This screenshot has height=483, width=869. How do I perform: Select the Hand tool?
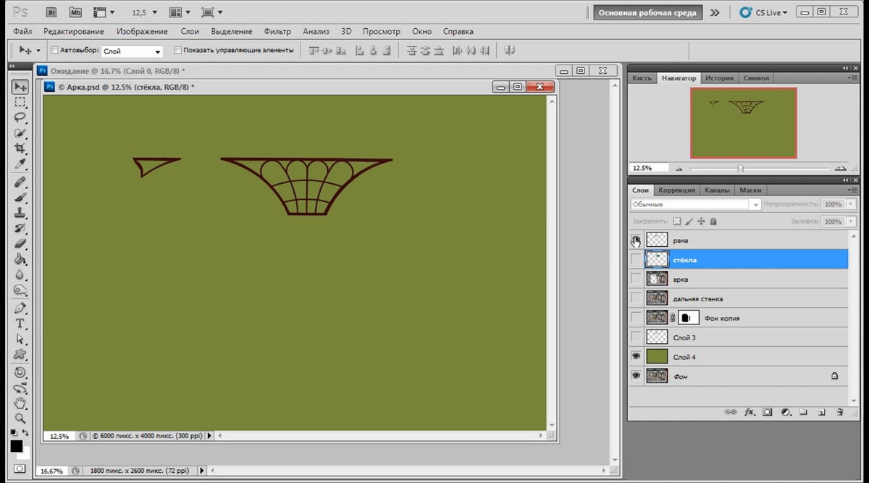coord(20,403)
